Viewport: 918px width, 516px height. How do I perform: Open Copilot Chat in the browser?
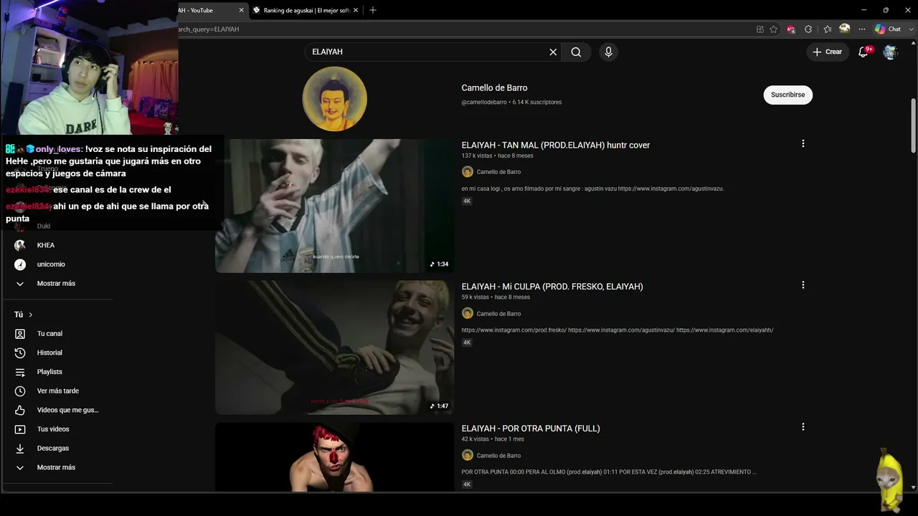tap(888, 29)
